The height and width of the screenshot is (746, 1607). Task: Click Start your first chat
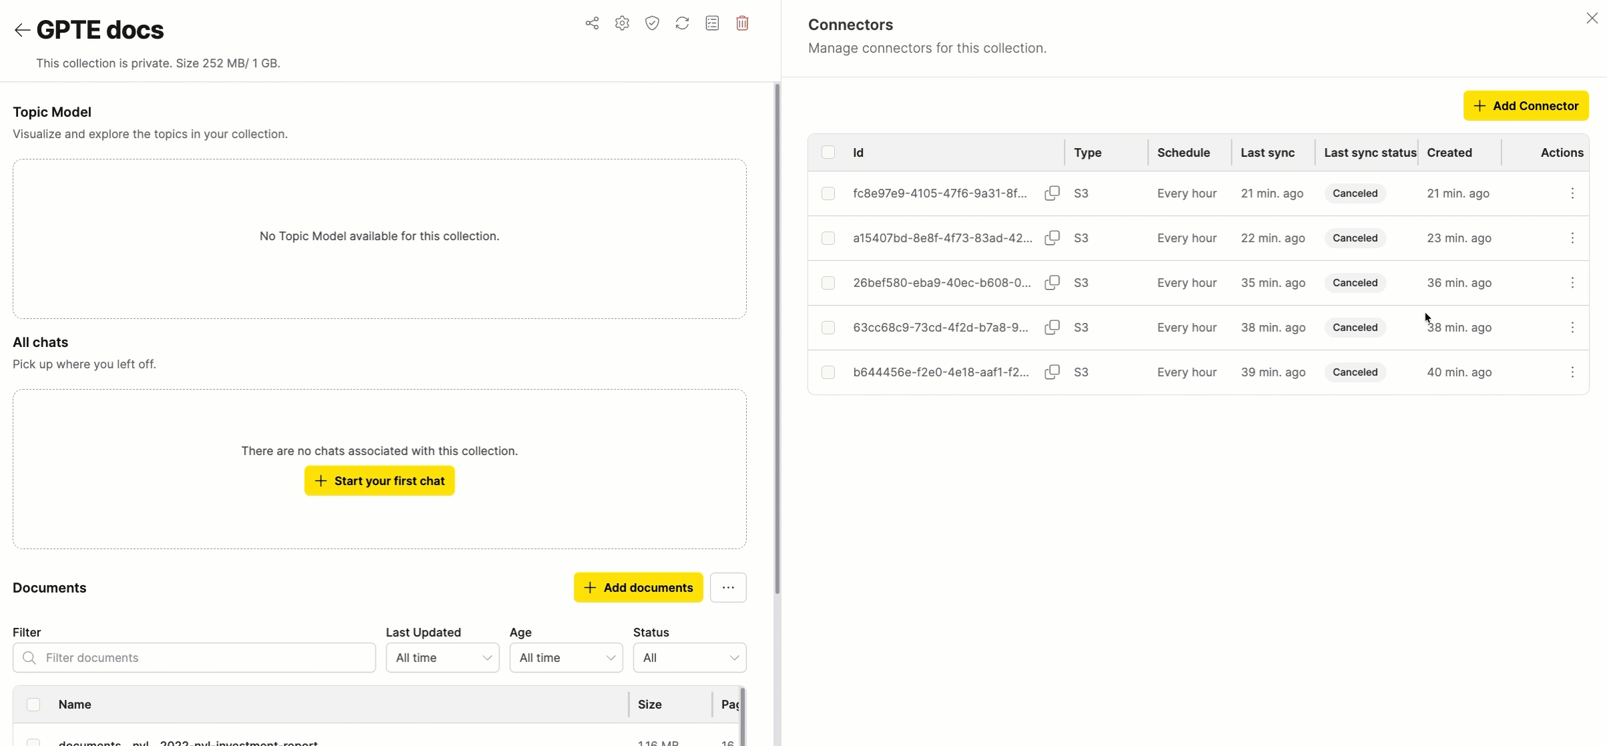[379, 480]
